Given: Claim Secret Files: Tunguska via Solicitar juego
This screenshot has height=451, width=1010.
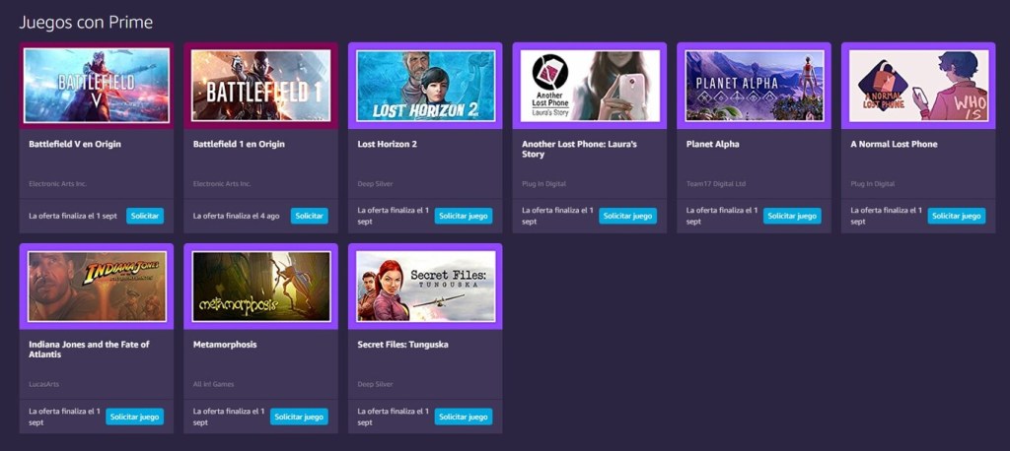Looking at the screenshot, I should tap(464, 417).
